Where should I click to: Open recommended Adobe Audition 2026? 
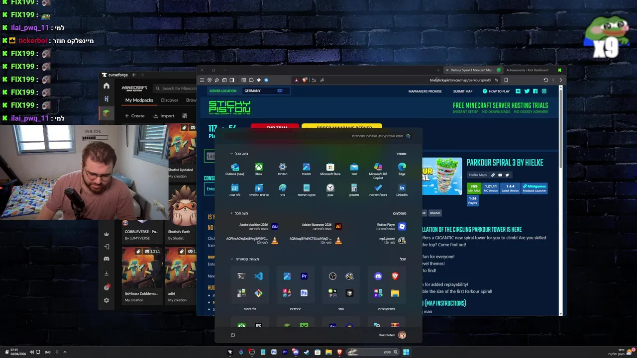[258, 226]
